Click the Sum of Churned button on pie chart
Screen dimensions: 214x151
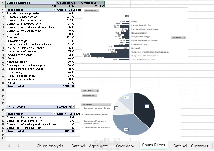point(89,95)
